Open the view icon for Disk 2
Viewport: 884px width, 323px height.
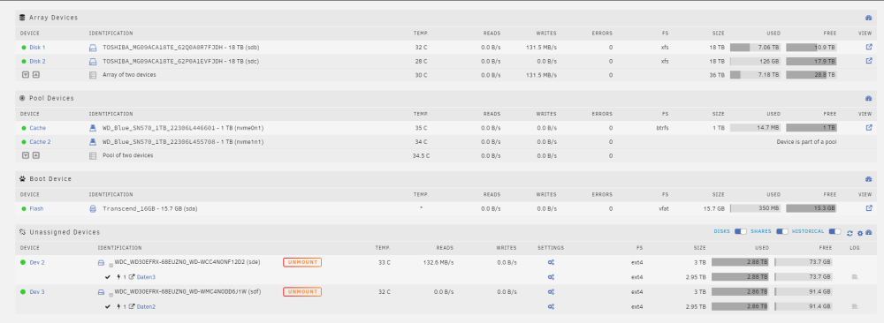[869, 61]
